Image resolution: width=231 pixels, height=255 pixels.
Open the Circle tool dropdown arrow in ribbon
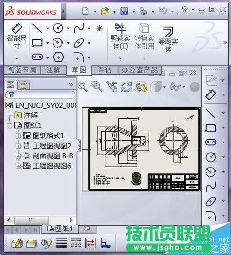pos(68,29)
